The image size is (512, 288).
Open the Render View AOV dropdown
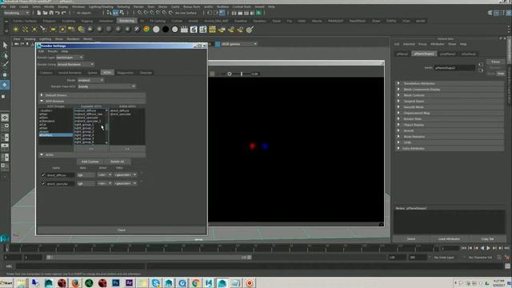point(106,86)
